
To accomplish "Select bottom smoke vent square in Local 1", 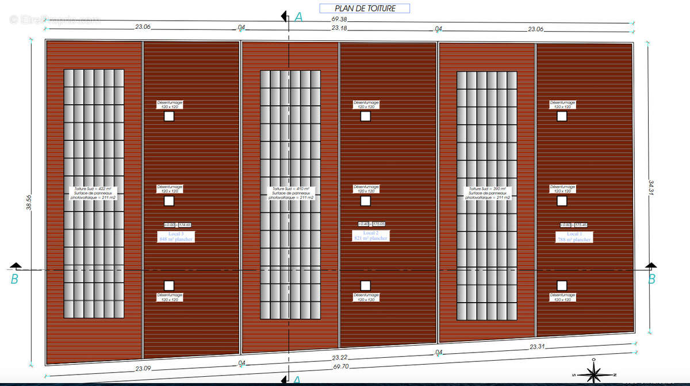I will 562,285.
